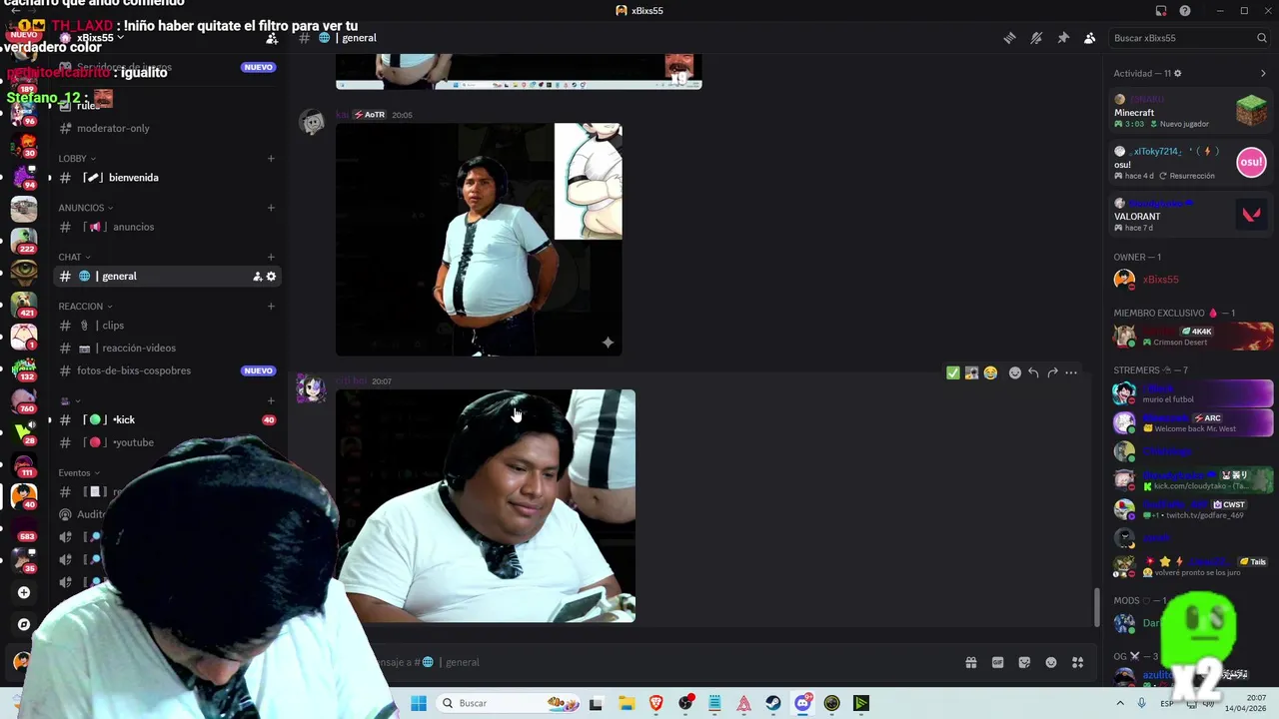This screenshot has width=1279, height=719.
Task: Open the gift Nitro icon
Action: click(970, 662)
